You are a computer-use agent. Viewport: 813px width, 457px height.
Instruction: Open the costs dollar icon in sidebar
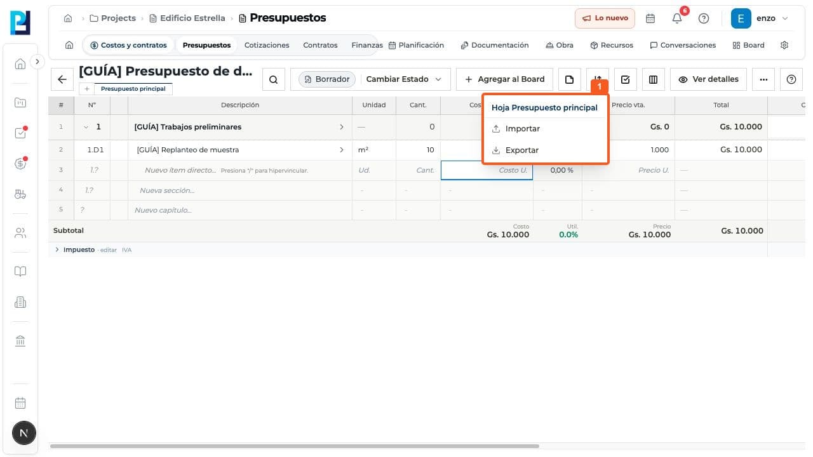[20, 163]
